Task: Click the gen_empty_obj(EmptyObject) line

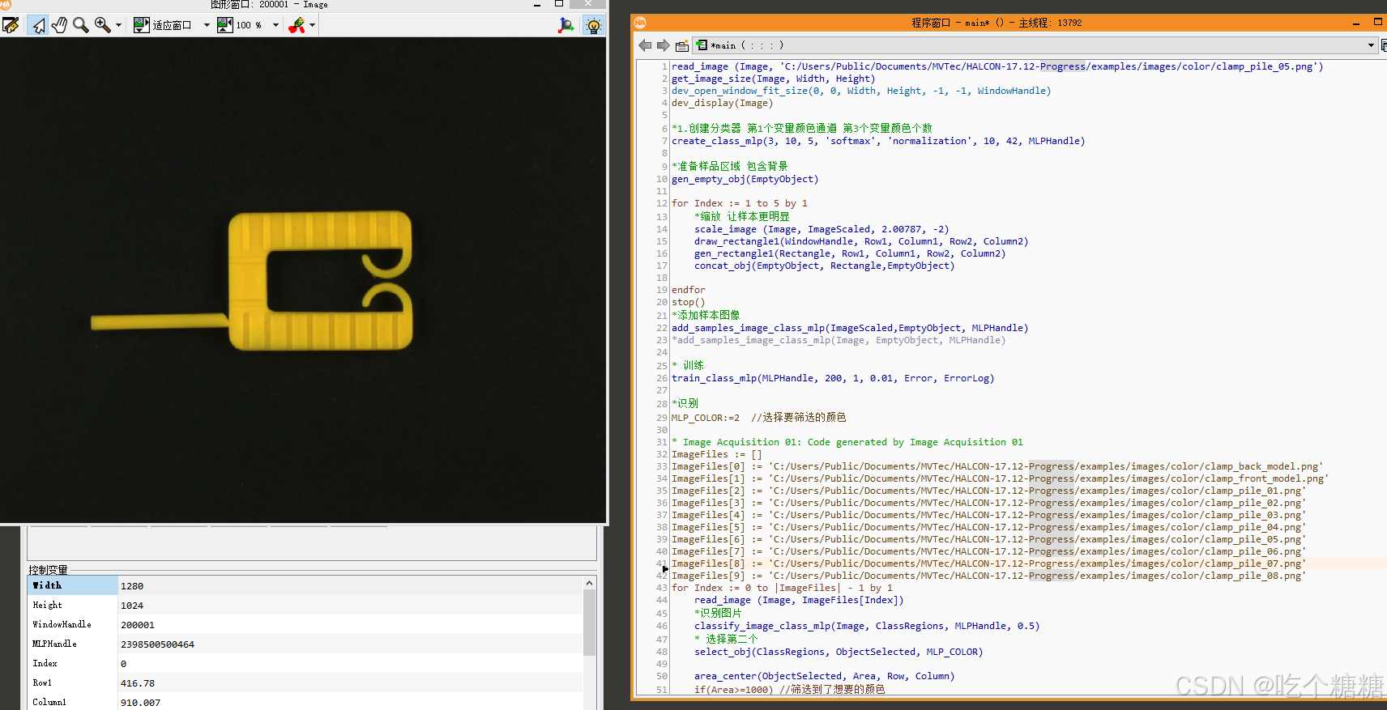Action: click(x=745, y=179)
